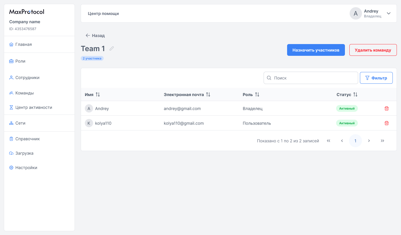Viewport: 401px width, 235px height.
Task: Click the Andrey name in table row
Action: click(102, 108)
